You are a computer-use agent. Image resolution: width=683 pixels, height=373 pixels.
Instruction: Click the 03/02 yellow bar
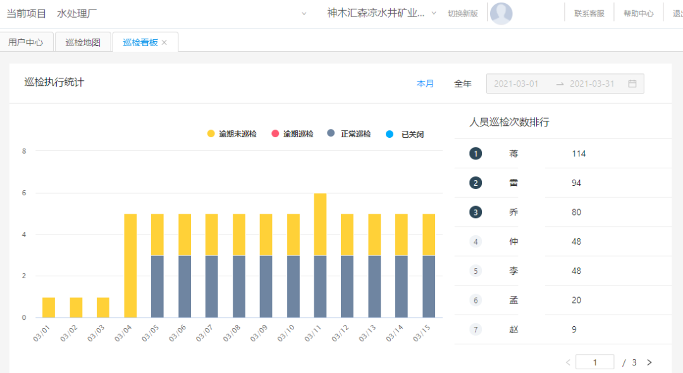(x=76, y=307)
